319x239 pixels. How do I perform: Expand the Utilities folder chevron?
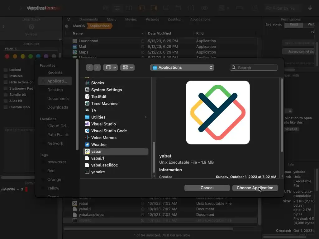(145, 117)
